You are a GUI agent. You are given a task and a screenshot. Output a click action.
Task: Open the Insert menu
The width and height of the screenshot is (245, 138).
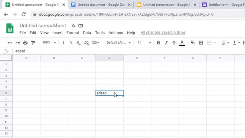coord(57,33)
